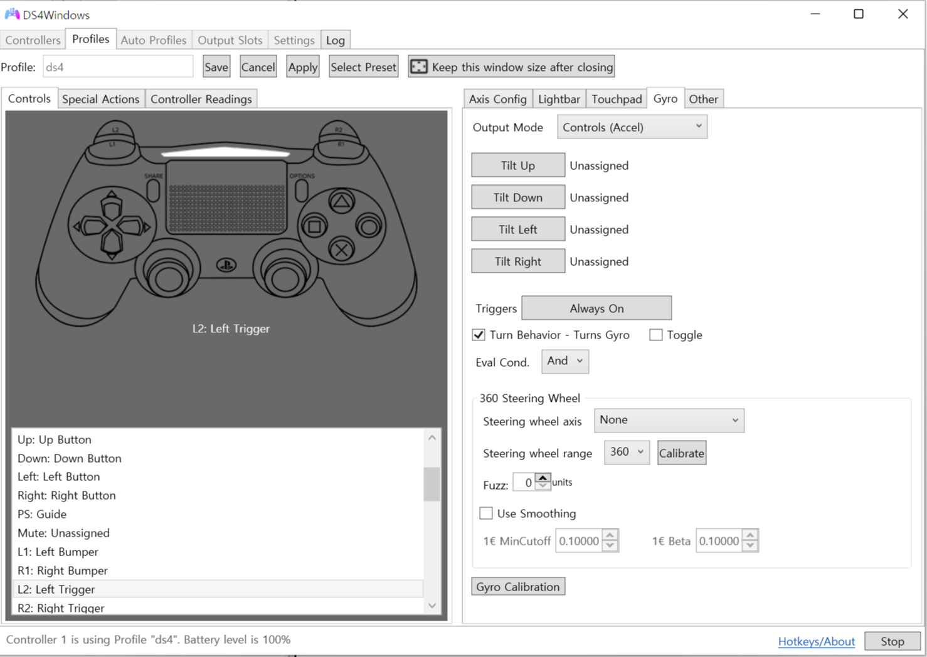Open Controller Readings tab
Screen dimensions: 927x657
tap(201, 99)
